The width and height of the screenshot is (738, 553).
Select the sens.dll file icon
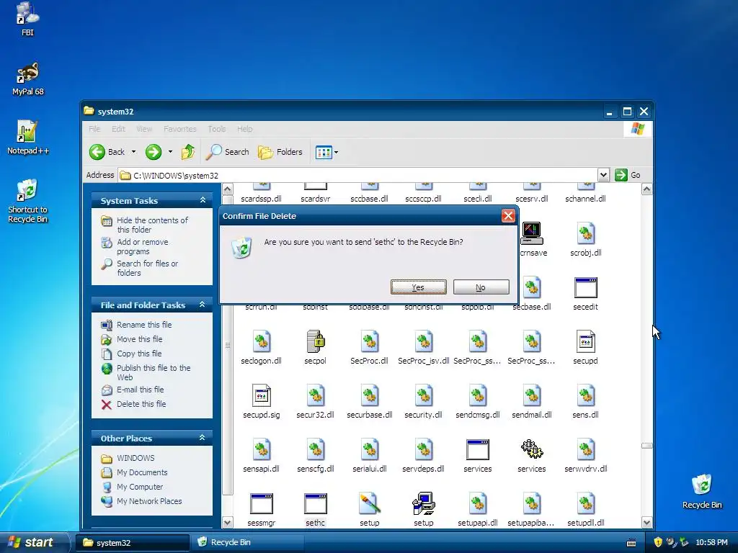tap(585, 395)
